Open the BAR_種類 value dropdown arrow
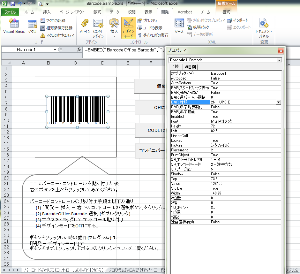This screenshot has height=274, width=300. tap(279, 102)
